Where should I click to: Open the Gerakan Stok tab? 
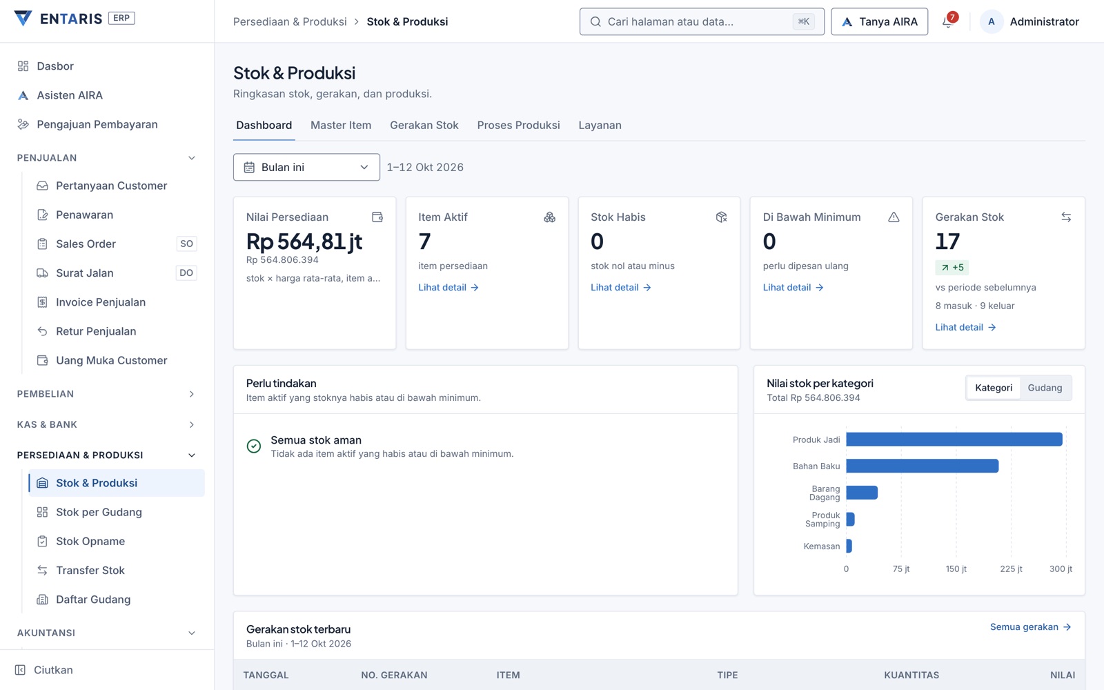point(424,126)
